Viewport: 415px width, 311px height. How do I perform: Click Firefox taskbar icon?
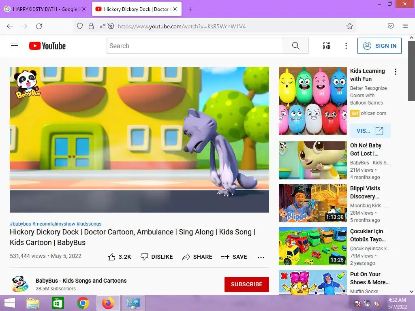108,303
